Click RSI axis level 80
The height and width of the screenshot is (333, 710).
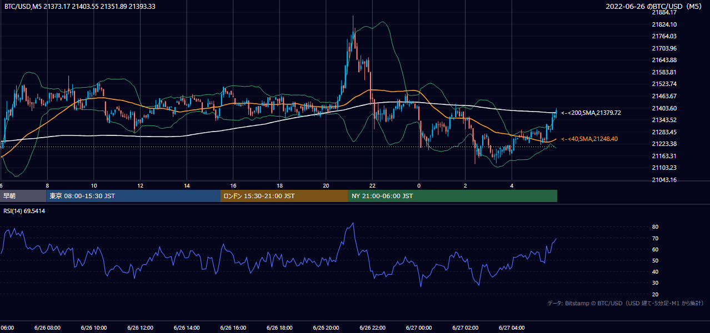click(655, 227)
